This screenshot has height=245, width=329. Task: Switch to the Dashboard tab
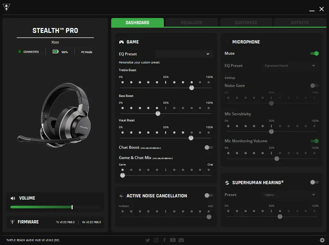click(x=138, y=23)
